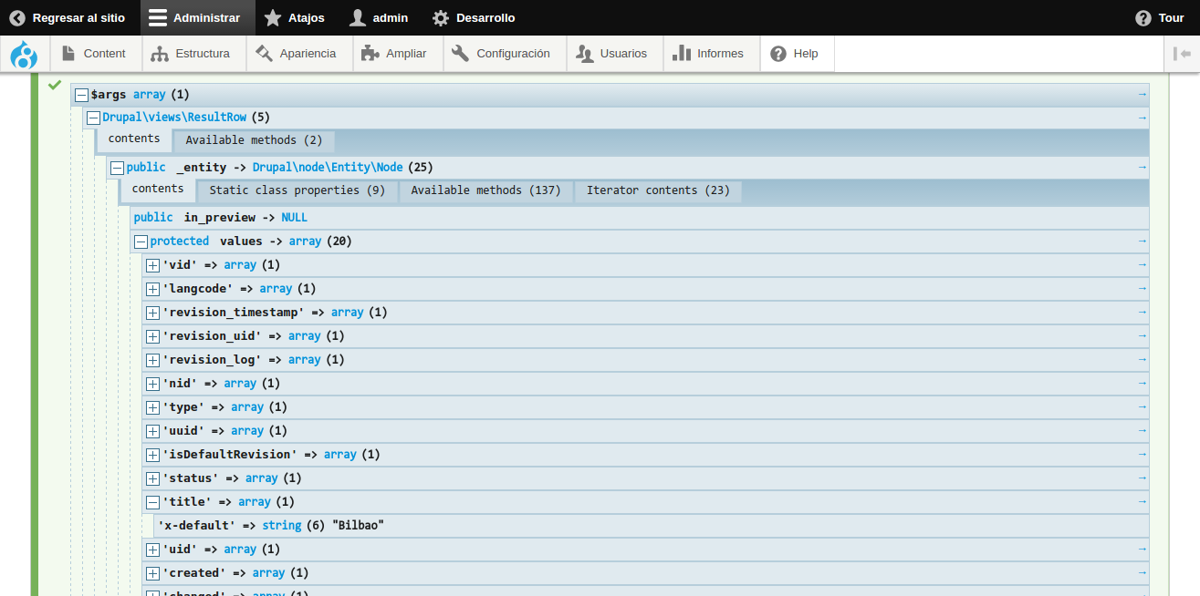
Task: Expand the 'isDefaultRevision' array entry
Action: 152,455
